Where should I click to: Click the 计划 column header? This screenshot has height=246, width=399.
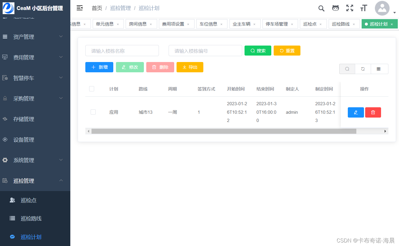click(x=114, y=89)
